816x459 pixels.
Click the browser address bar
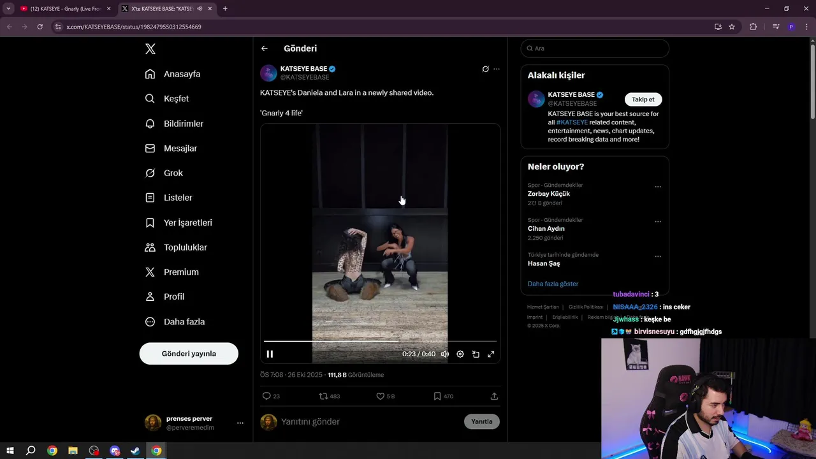coord(382,27)
